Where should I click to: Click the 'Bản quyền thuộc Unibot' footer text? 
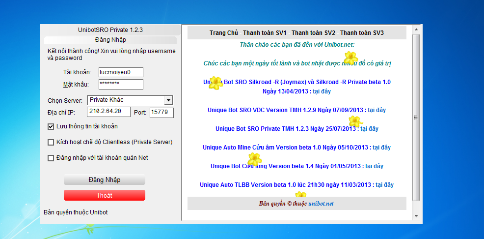tap(76, 212)
